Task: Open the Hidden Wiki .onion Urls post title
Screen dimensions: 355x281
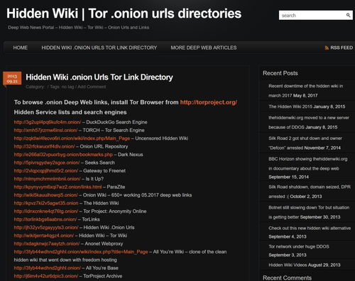Action: (99, 77)
